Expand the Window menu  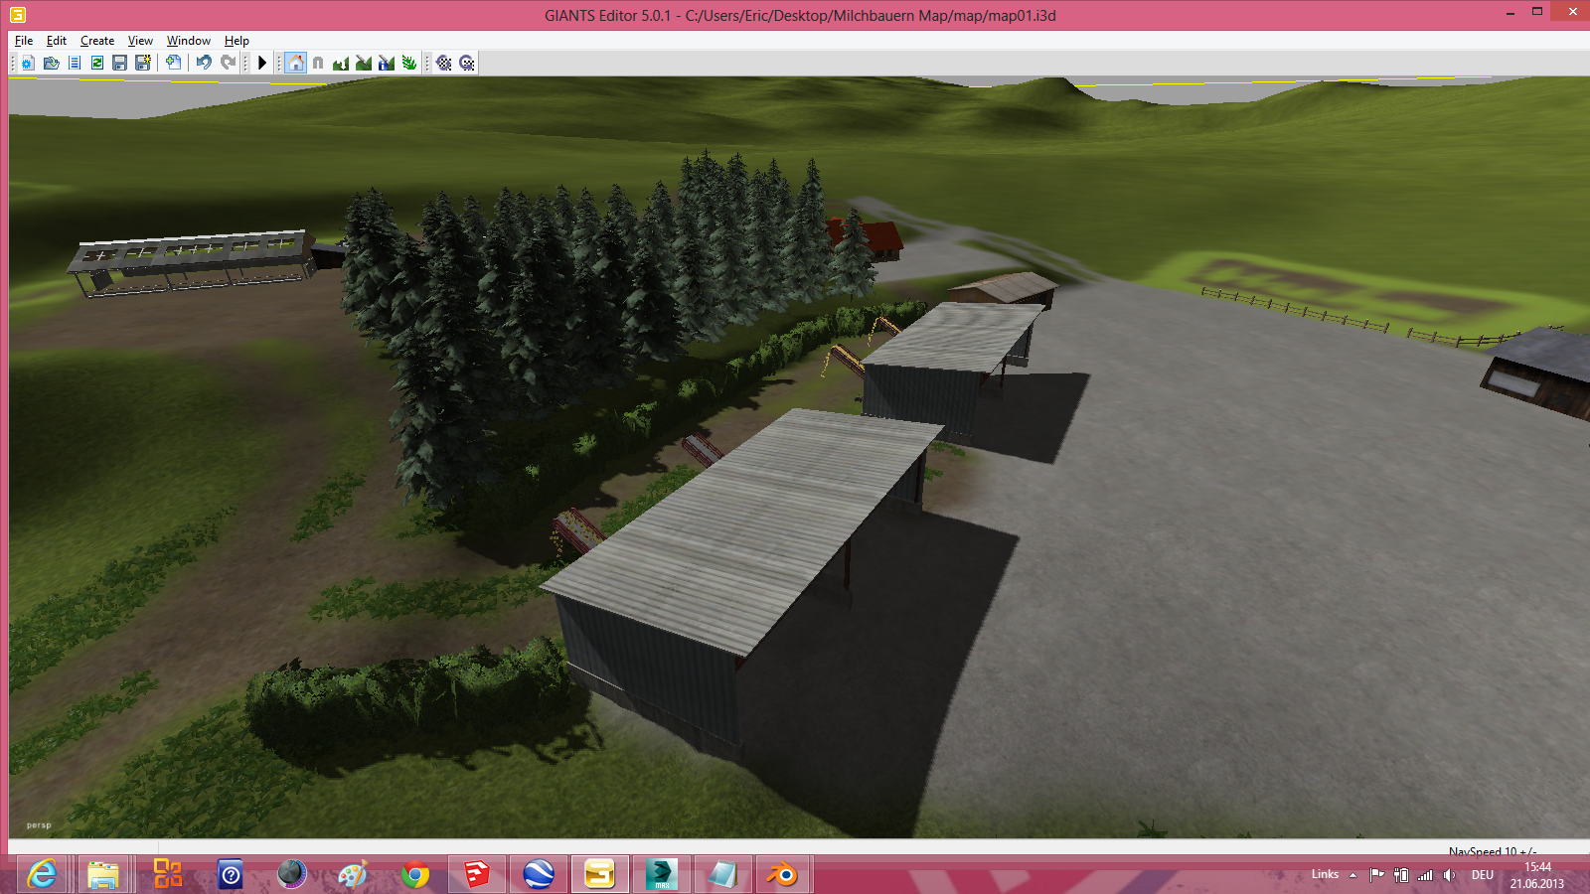point(189,41)
